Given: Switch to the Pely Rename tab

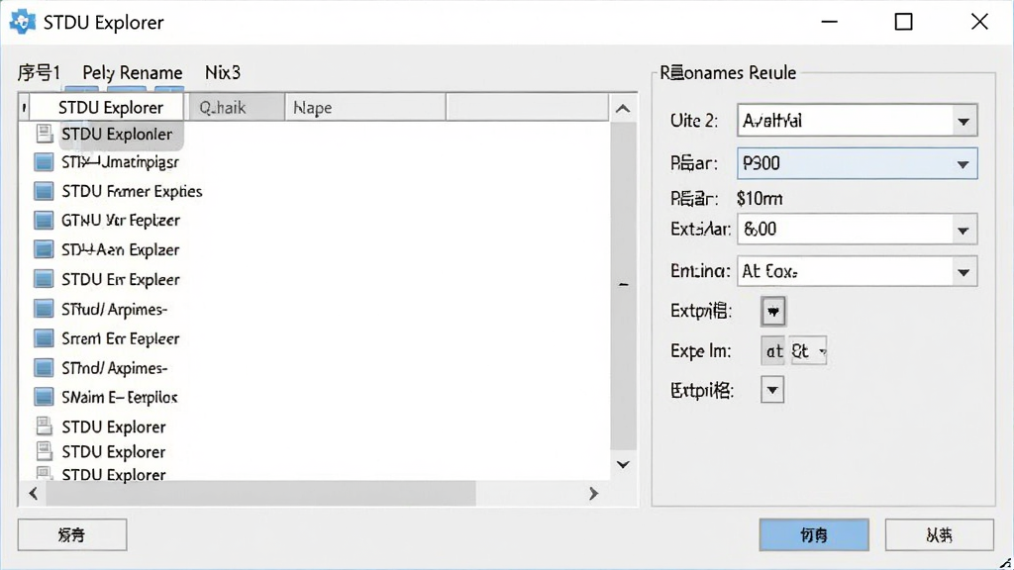Looking at the screenshot, I should pos(133,72).
